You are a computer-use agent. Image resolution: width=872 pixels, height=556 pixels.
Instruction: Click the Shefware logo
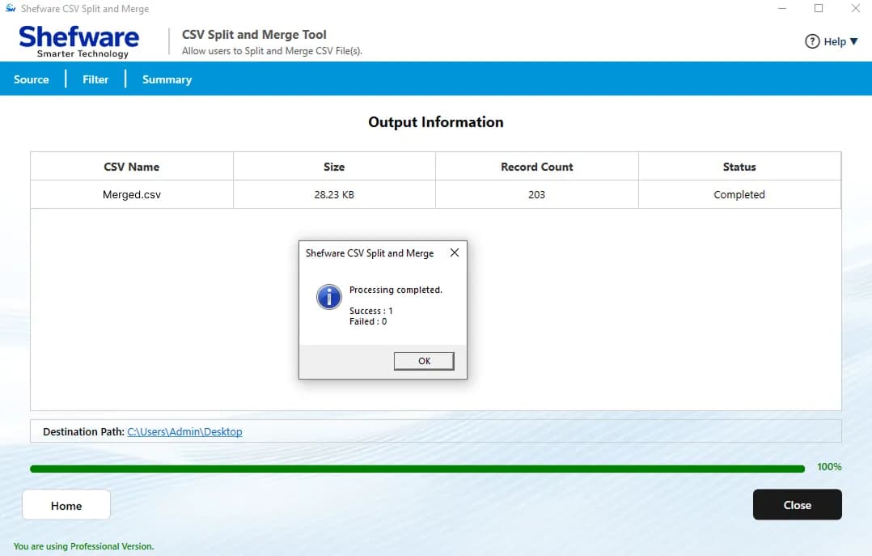tap(78, 41)
